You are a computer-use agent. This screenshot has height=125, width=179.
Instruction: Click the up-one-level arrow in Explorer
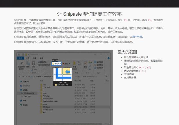(29, 76)
